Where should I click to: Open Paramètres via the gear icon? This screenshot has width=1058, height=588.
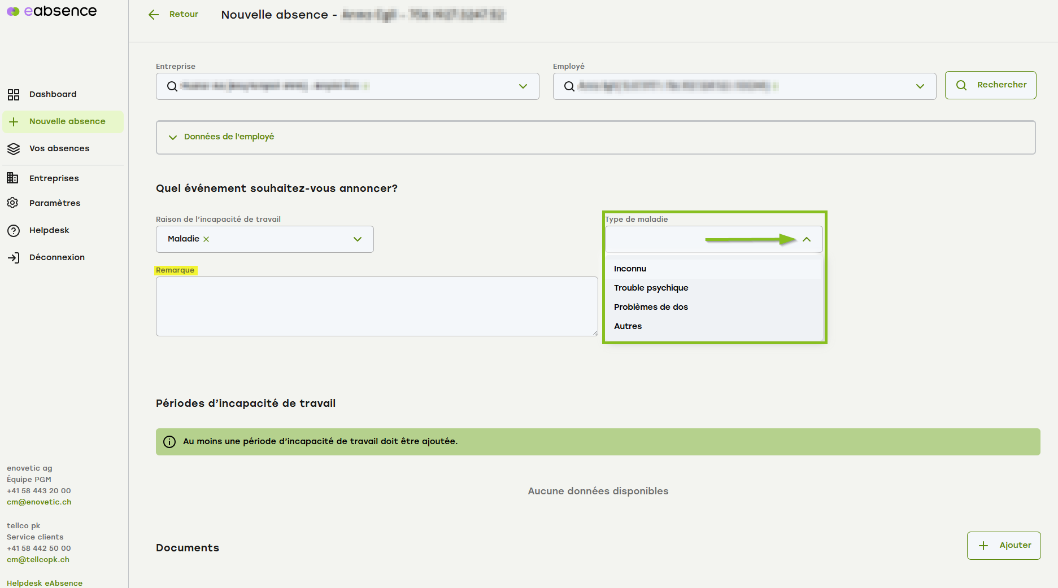coord(12,203)
